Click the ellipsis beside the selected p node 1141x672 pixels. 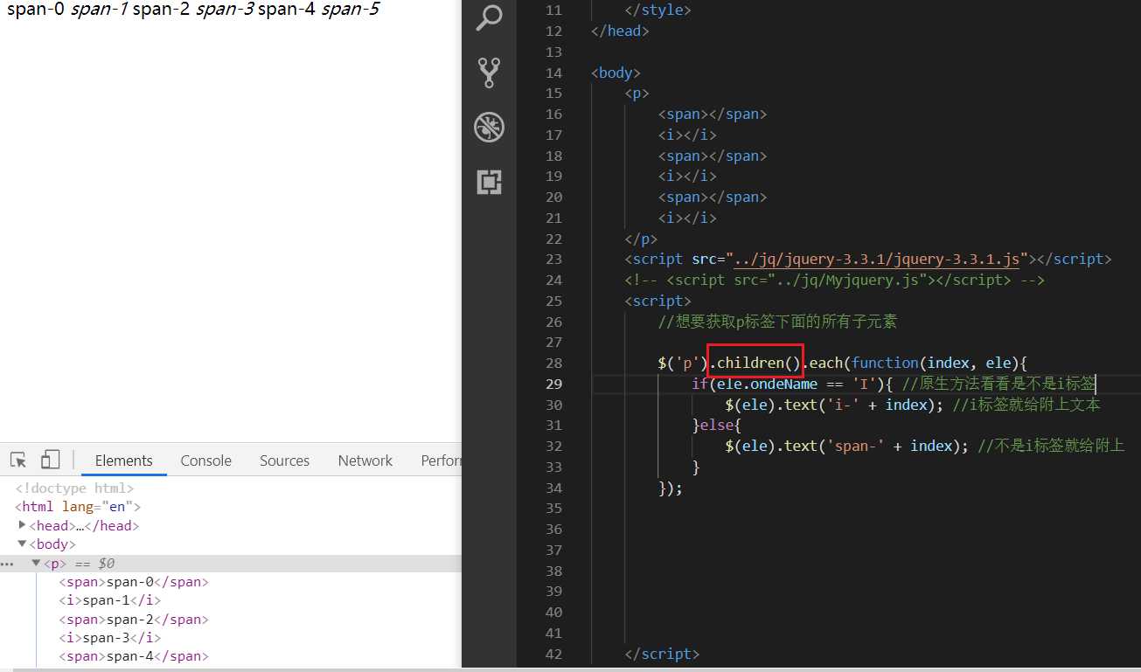click(x=7, y=564)
